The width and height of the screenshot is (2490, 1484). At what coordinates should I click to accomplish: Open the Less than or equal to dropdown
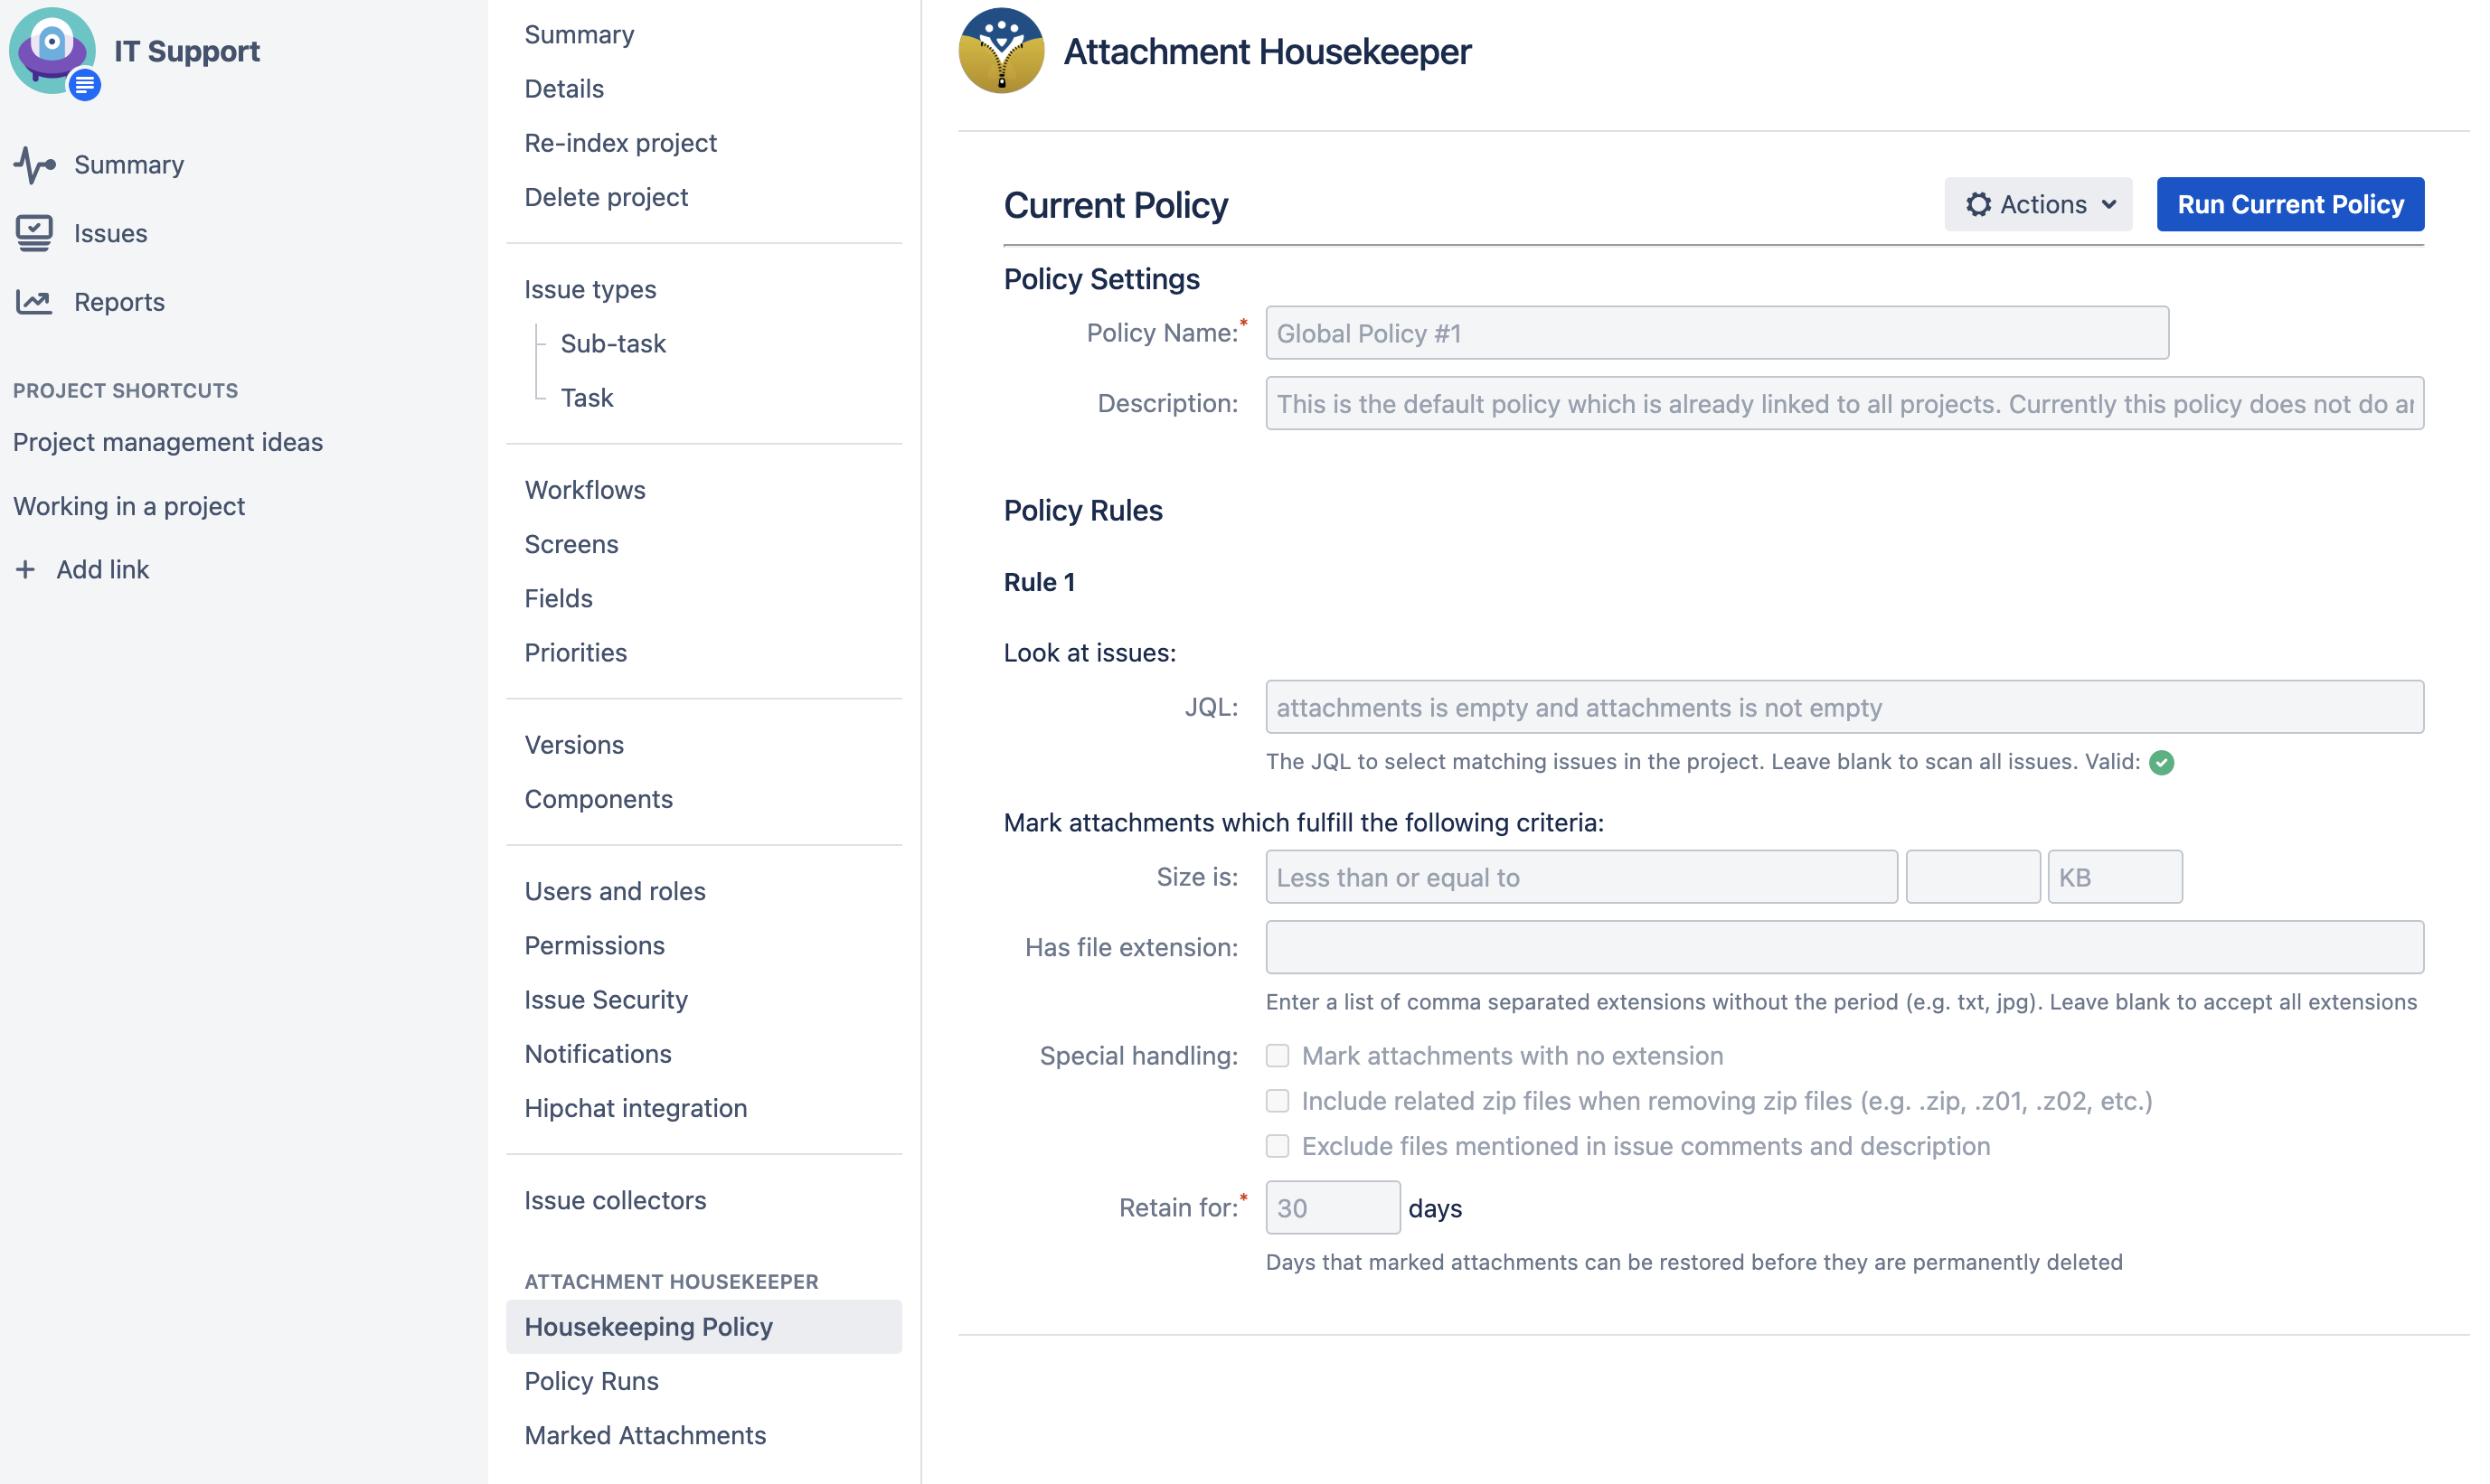pyautogui.click(x=1580, y=877)
